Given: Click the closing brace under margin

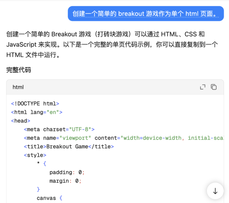Looking at the screenshot, I should [x=38, y=189].
